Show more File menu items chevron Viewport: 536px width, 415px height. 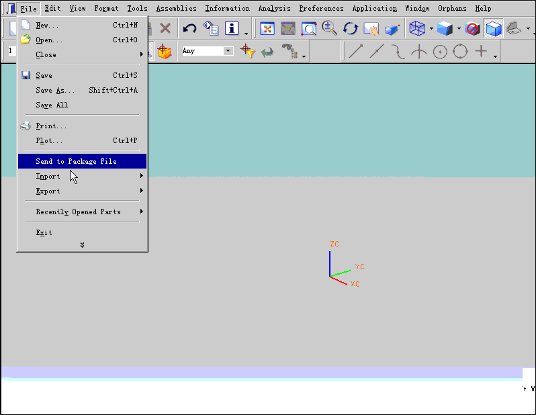coord(82,244)
